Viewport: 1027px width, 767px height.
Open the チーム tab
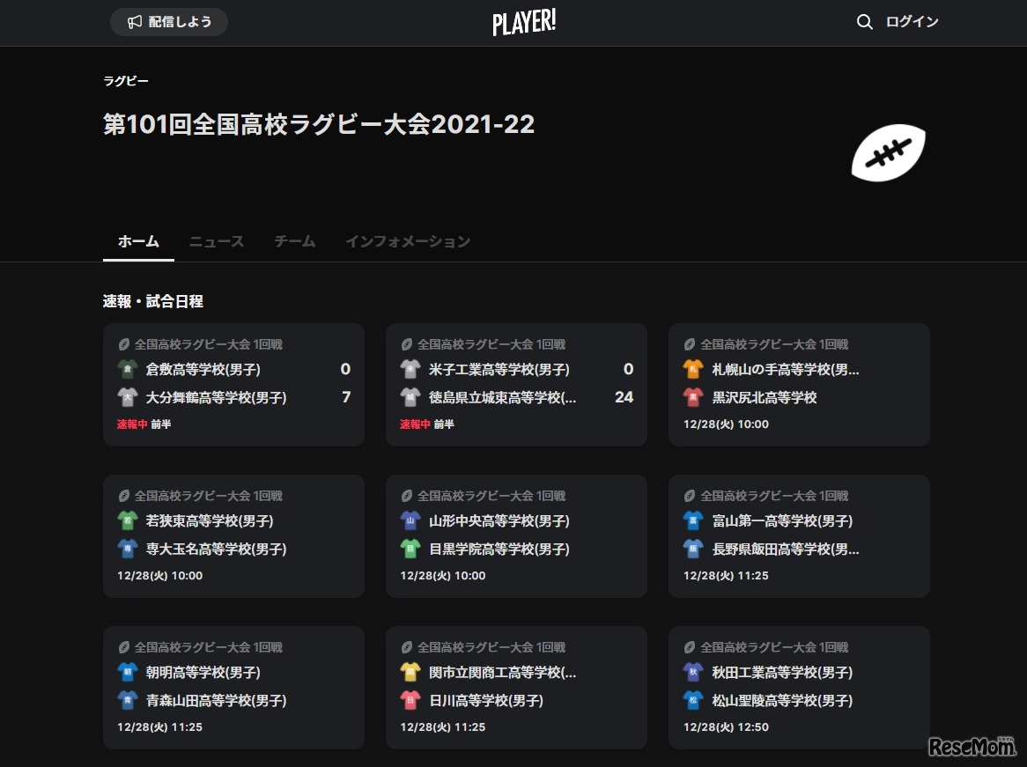click(294, 241)
